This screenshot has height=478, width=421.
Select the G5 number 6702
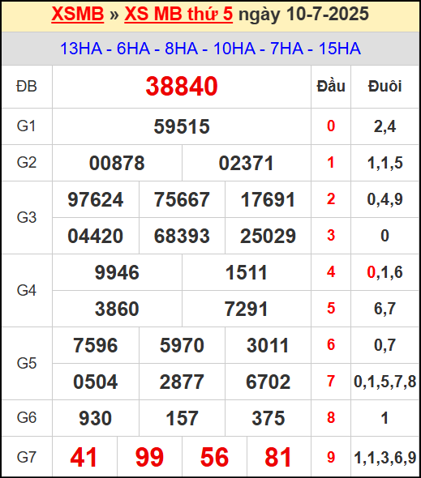268,382
